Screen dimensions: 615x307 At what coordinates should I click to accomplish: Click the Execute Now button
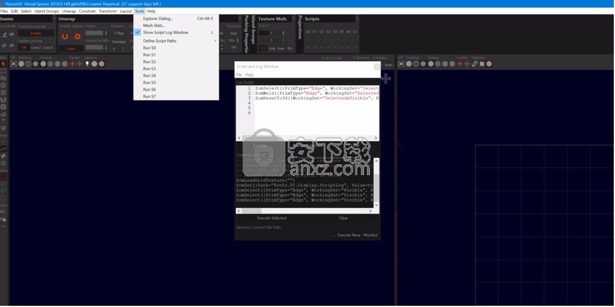(x=349, y=235)
